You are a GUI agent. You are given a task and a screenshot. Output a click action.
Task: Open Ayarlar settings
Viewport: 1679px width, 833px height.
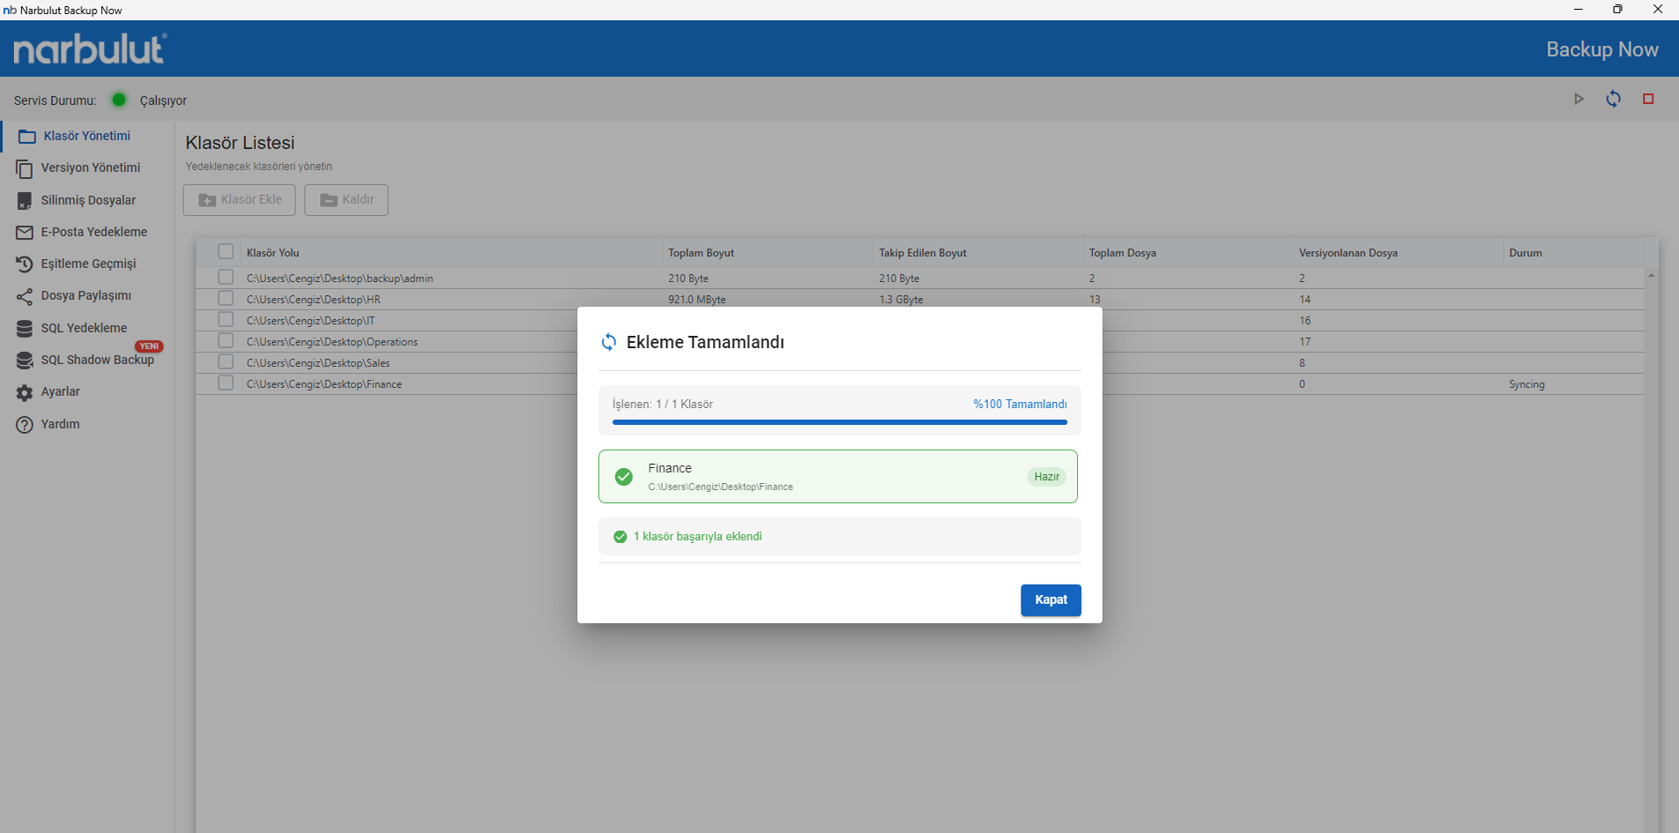[x=60, y=391]
